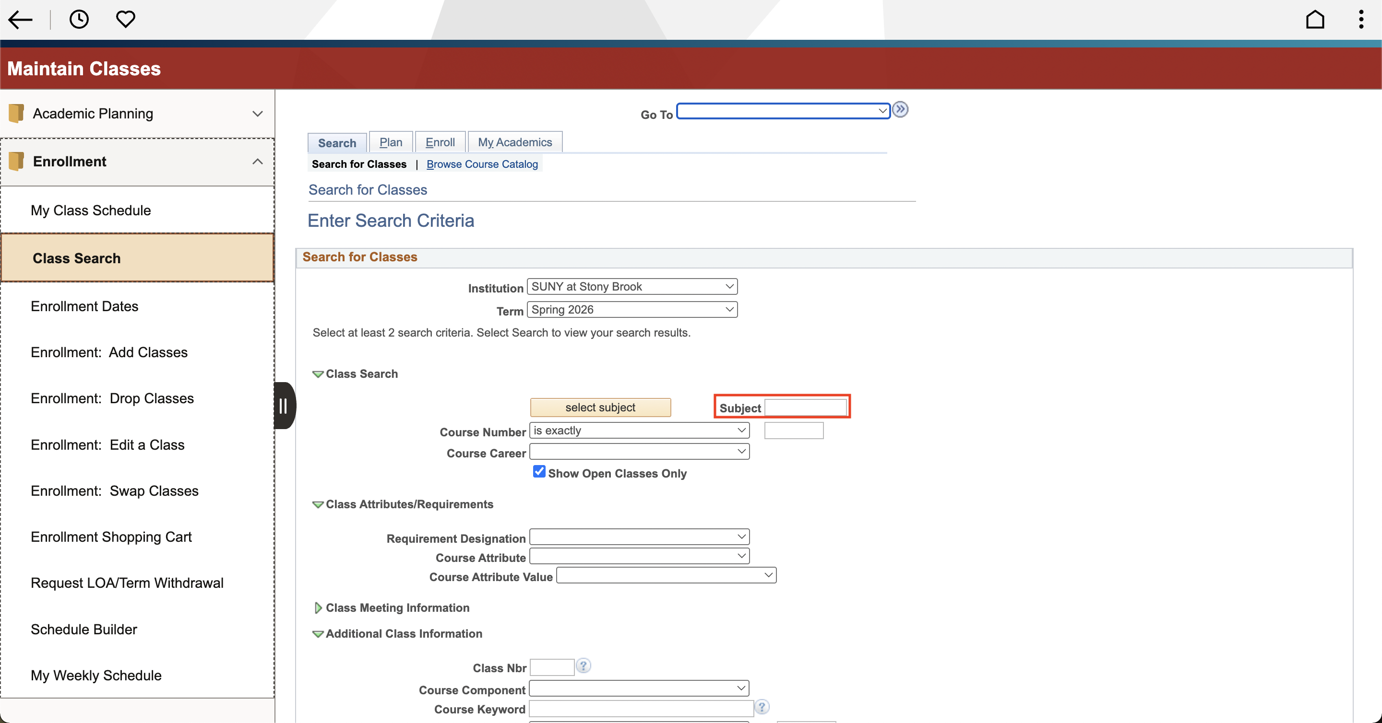The image size is (1382, 723).
Task: Click the Go To double-arrow button
Action: [900, 109]
